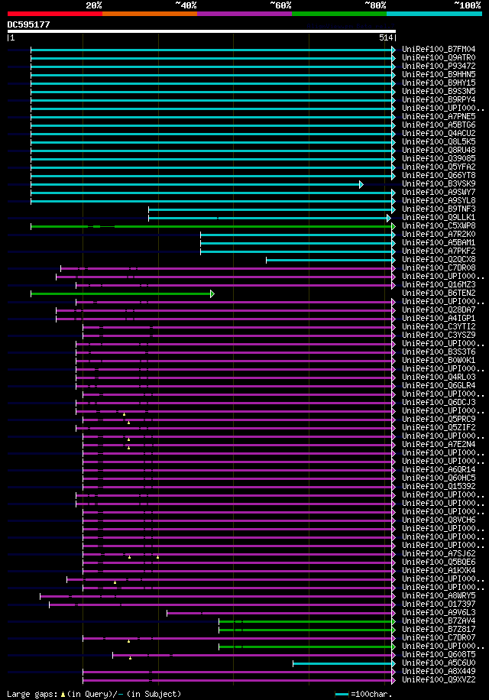Image resolution: width=489 pixels, height=700 pixels.
Task: Click hit name UniRef100_A9V6L3
Action: [439, 613]
